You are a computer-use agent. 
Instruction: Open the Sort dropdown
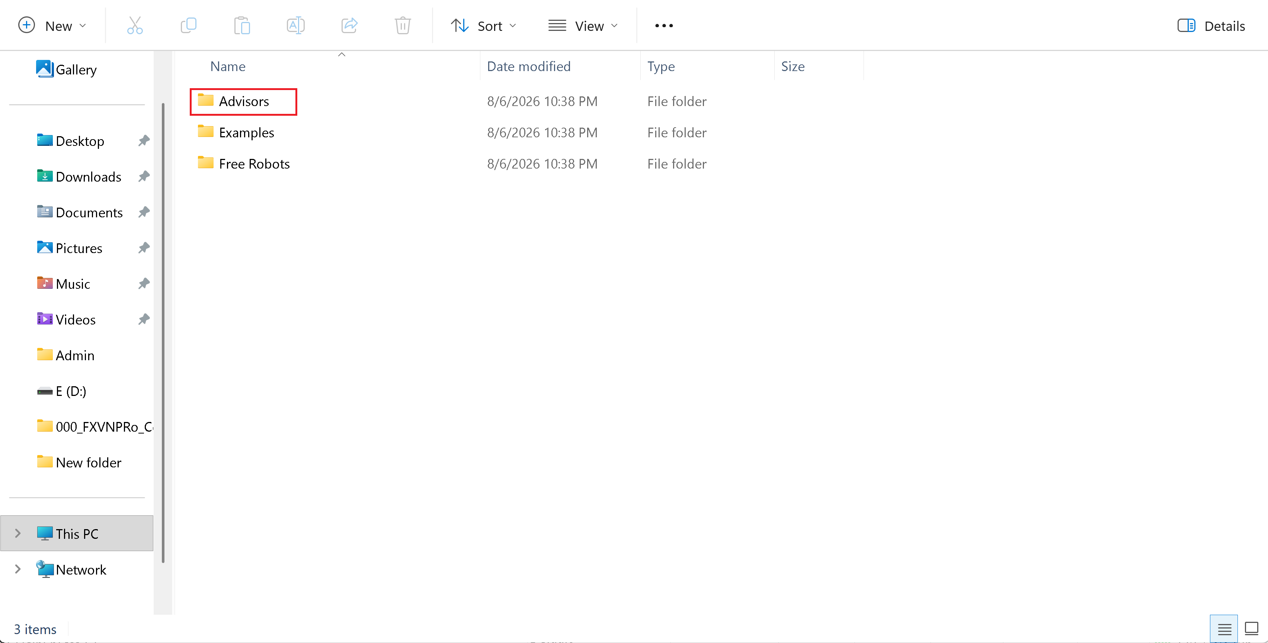coord(483,26)
